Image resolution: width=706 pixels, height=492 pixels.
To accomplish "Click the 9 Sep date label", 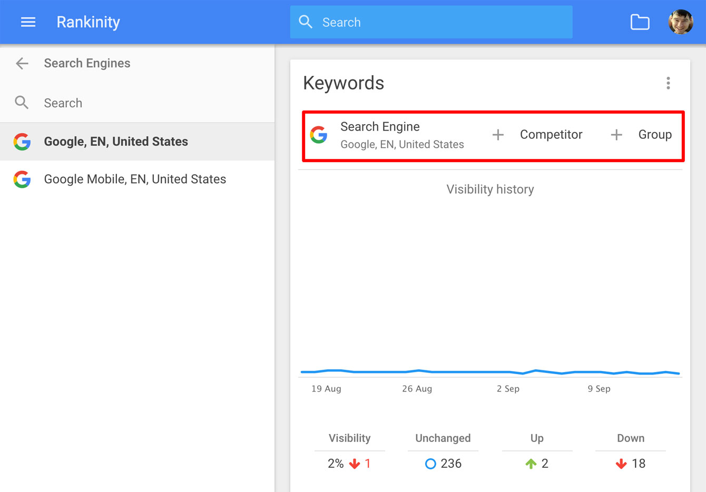I will click(599, 389).
